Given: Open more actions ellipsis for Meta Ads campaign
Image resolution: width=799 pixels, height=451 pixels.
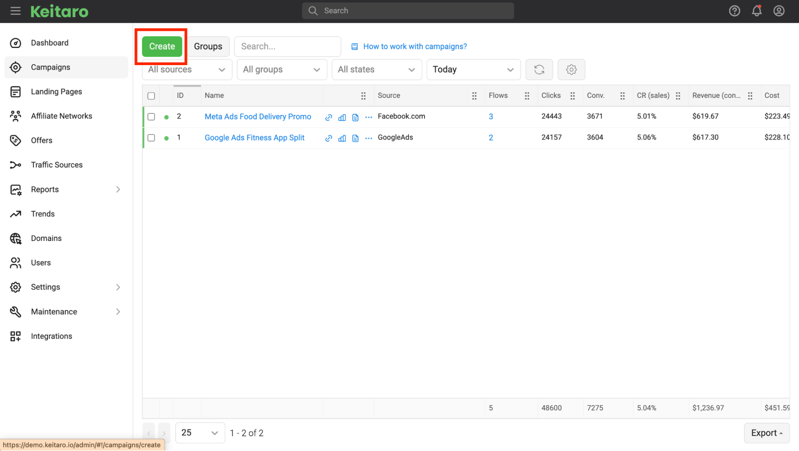Looking at the screenshot, I should tap(369, 117).
